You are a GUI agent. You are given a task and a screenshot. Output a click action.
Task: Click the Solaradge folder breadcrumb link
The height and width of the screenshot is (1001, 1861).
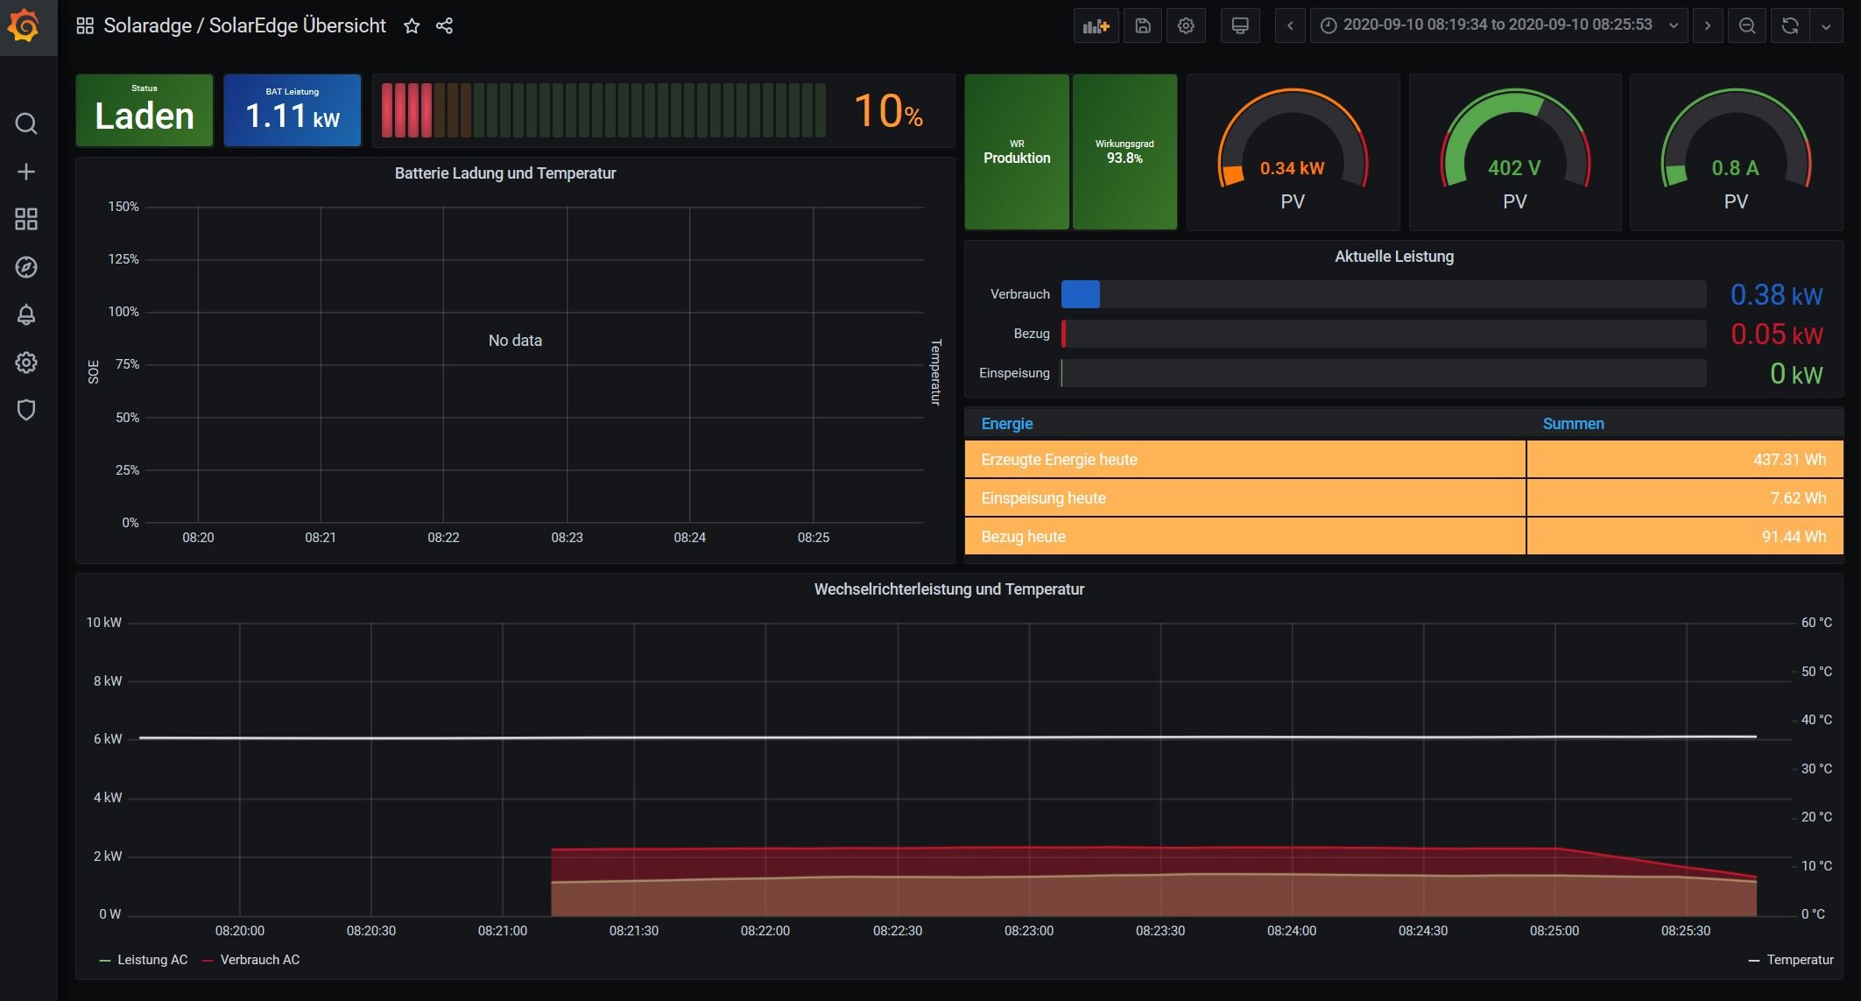pos(147,25)
